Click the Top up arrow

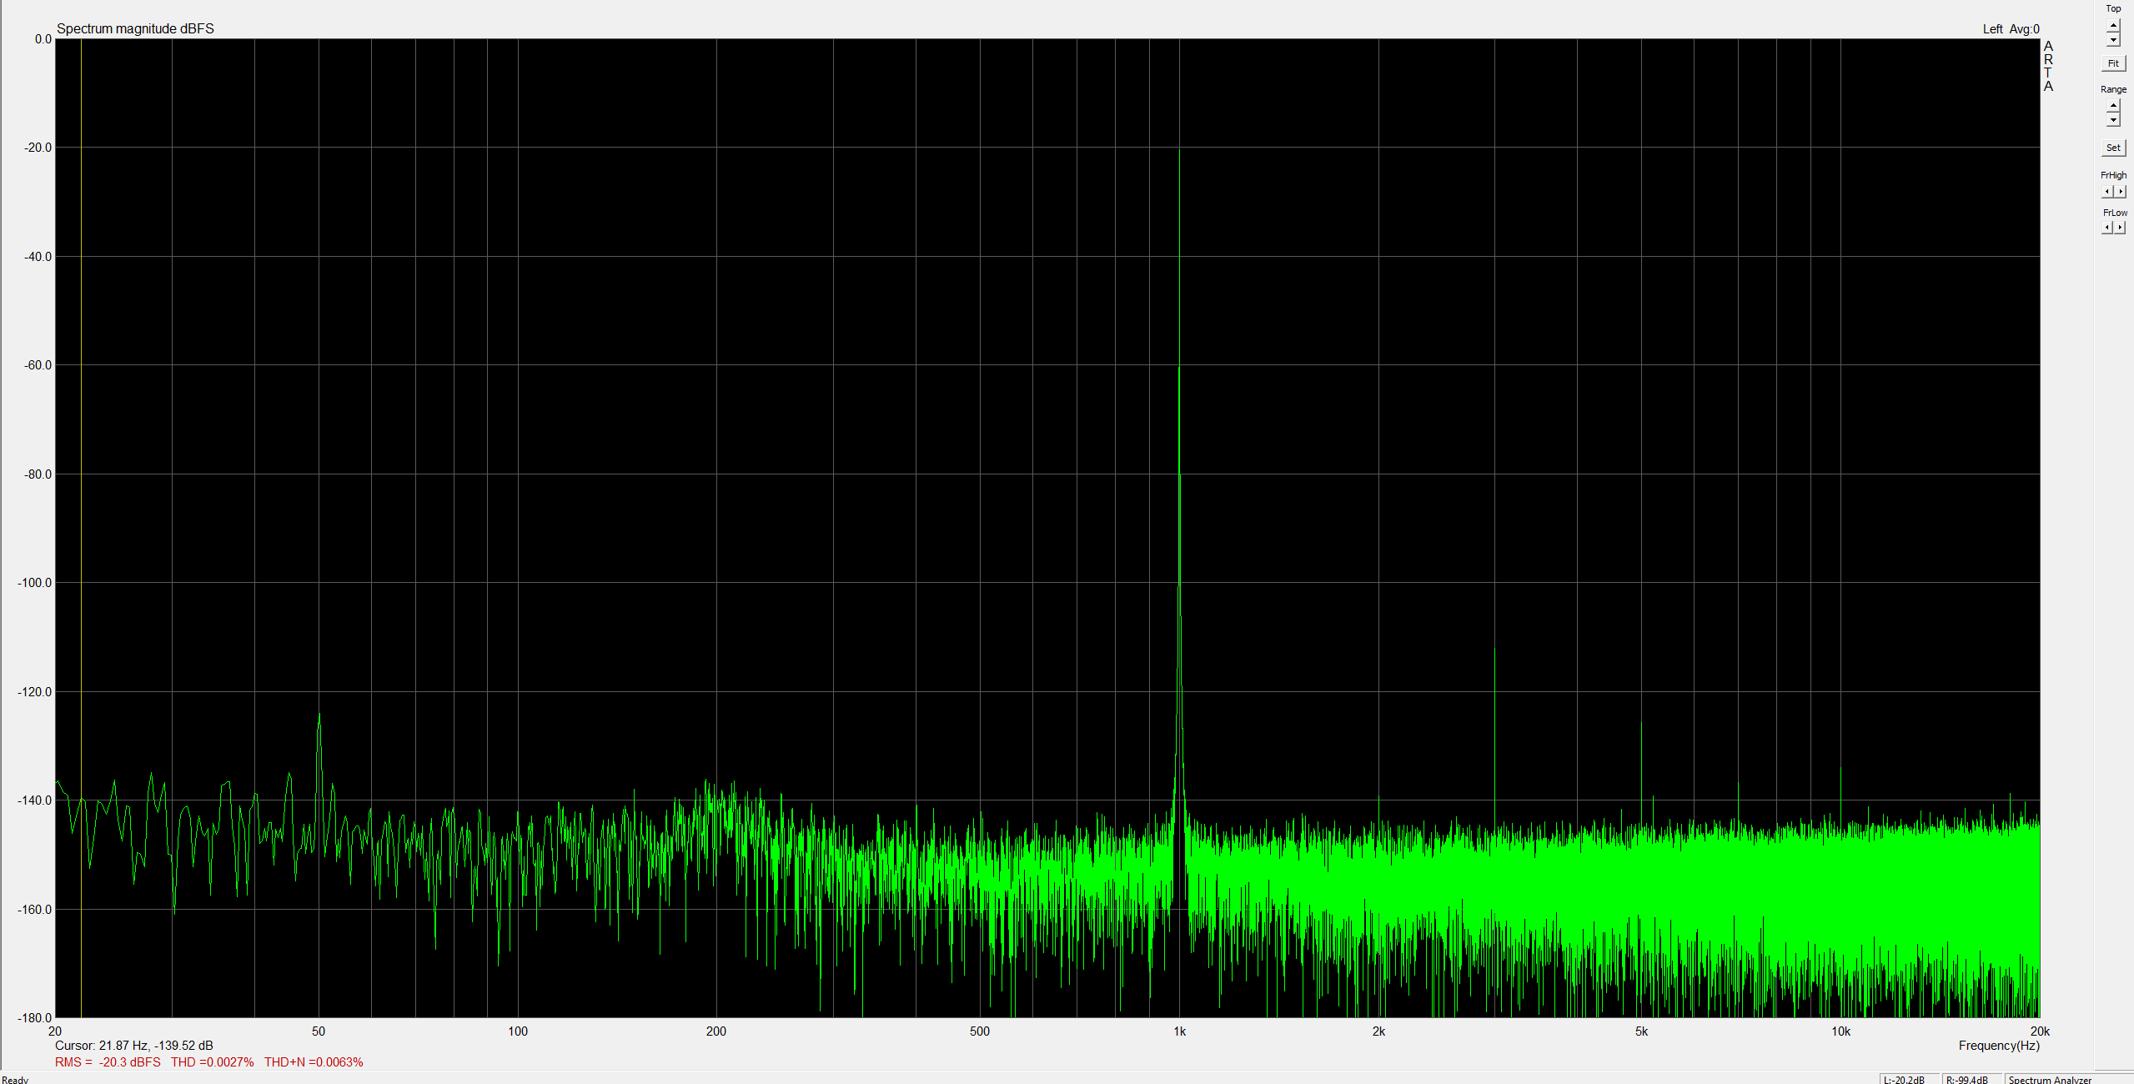pos(2112,25)
